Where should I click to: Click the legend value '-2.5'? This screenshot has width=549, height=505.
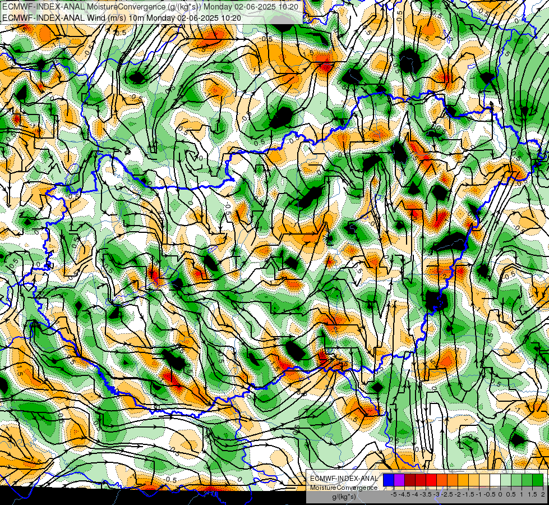click(447, 494)
